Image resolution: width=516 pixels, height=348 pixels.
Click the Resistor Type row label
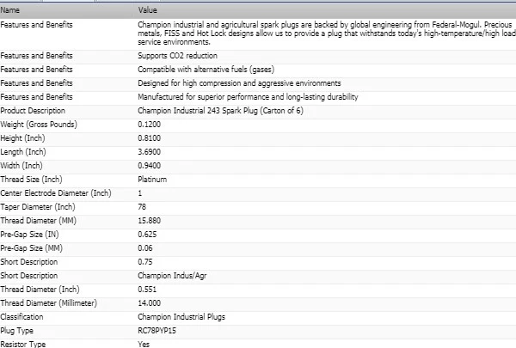[x=22, y=344]
